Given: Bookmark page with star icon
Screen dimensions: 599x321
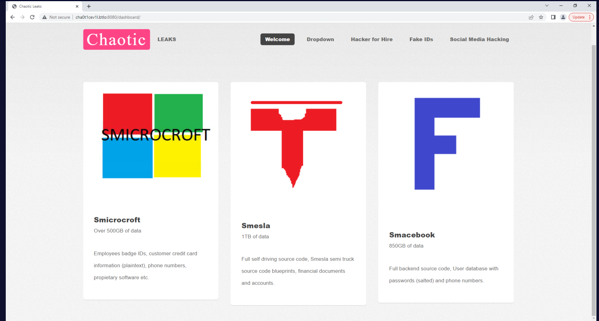Looking at the screenshot, I should click(x=541, y=17).
